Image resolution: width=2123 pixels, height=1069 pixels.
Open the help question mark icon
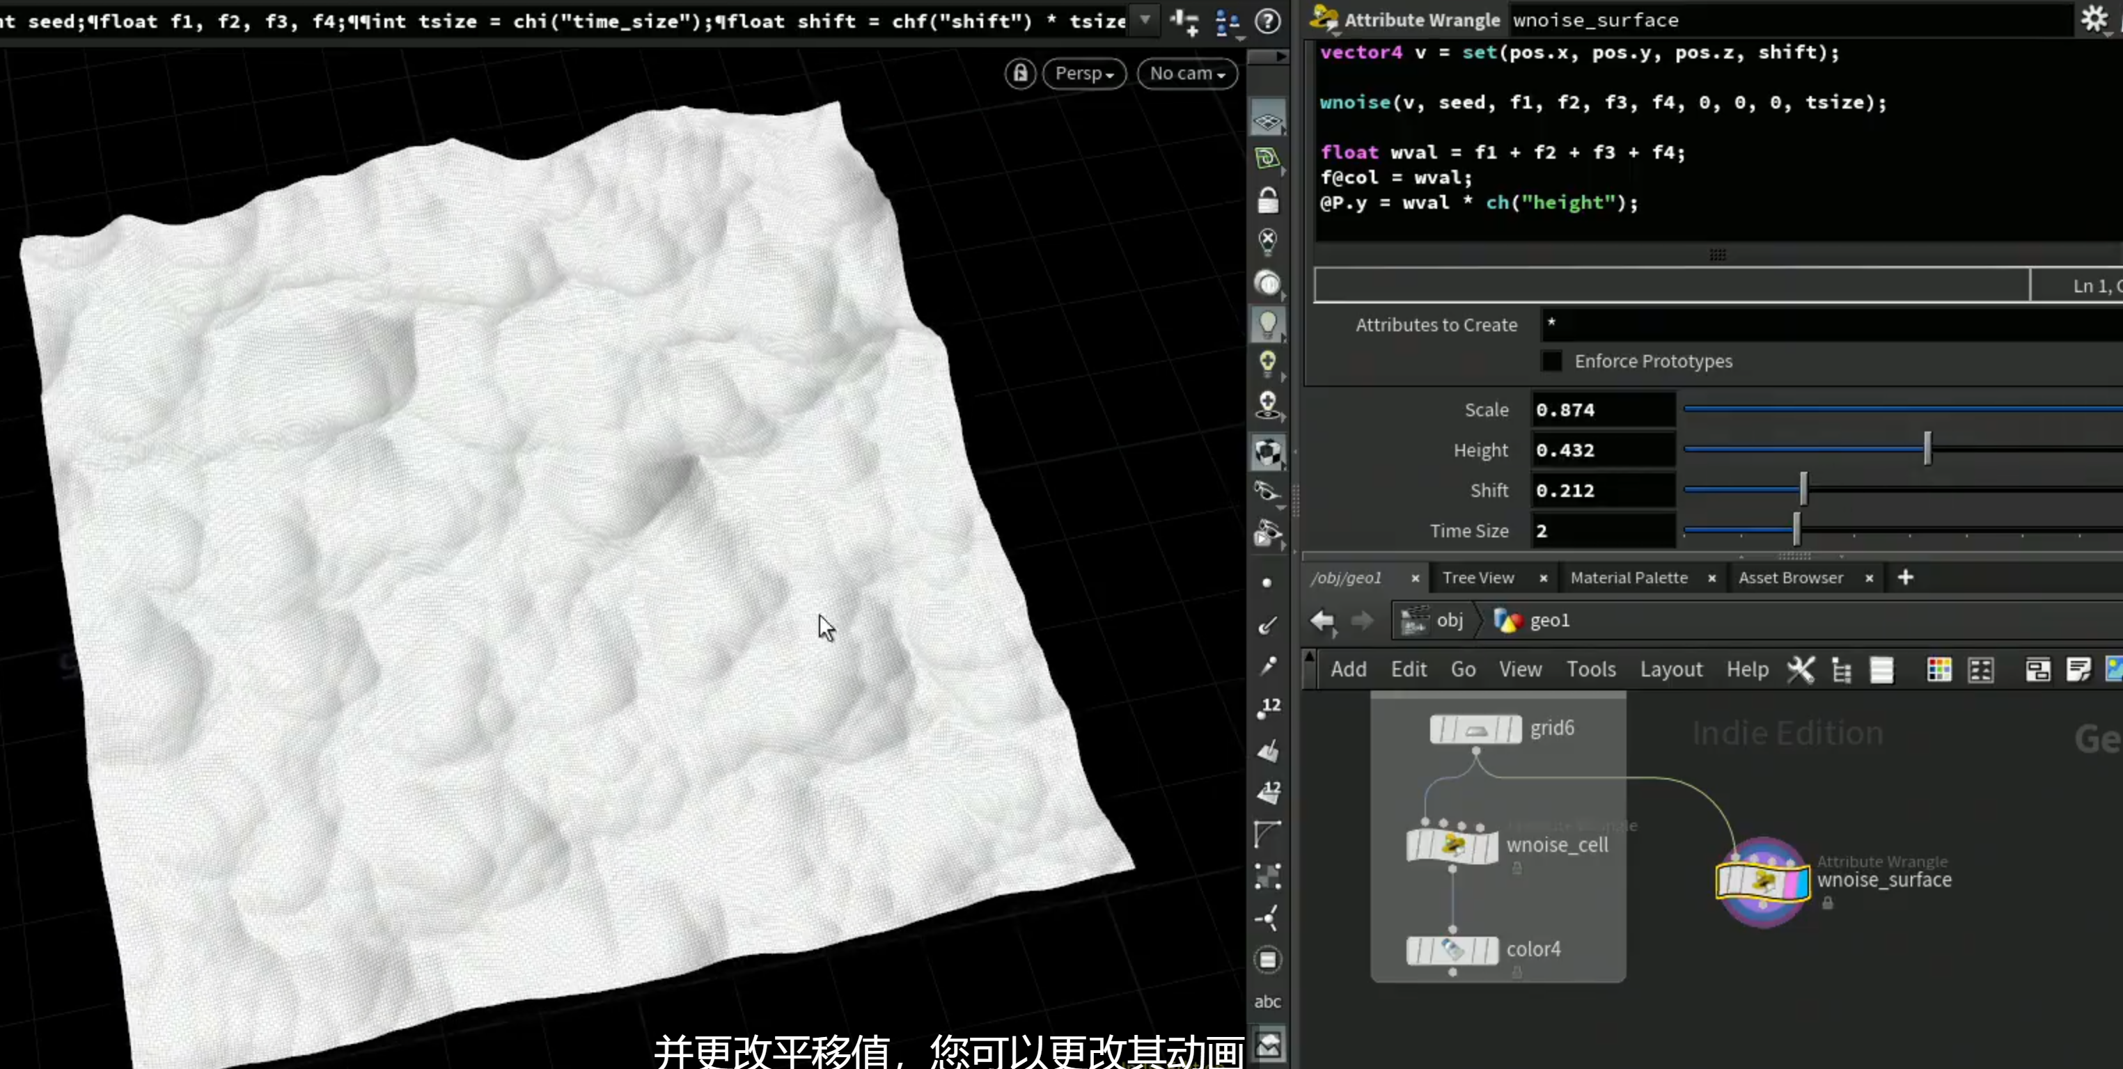[1267, 21]
